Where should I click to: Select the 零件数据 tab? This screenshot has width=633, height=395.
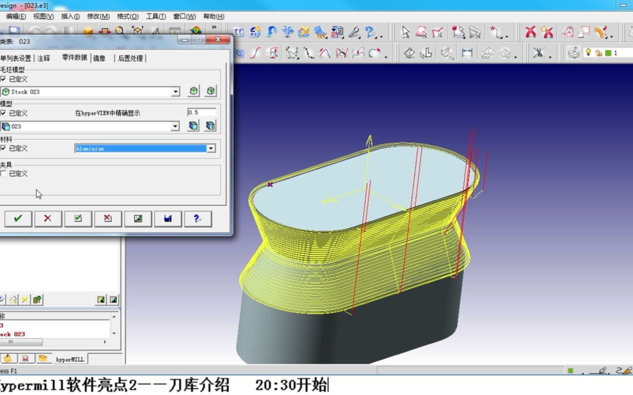(75, 57)
